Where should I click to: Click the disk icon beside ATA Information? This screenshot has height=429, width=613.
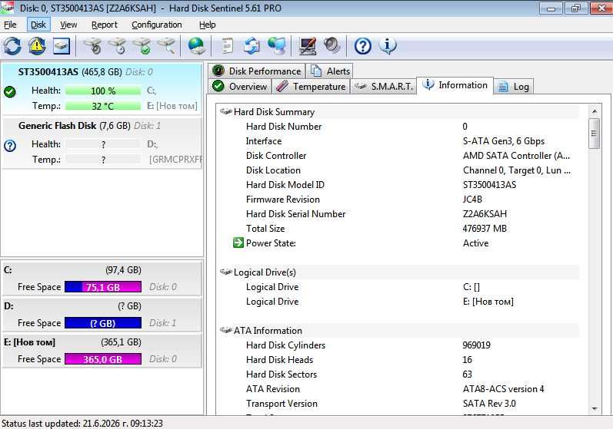pos(226,330)
